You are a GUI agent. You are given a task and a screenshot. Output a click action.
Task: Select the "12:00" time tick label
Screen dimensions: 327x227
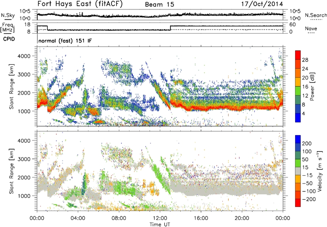click(x=160, y=218)
